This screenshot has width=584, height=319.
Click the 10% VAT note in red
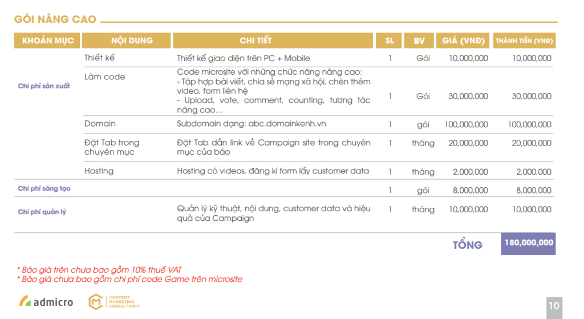click(x=99, y=269)
